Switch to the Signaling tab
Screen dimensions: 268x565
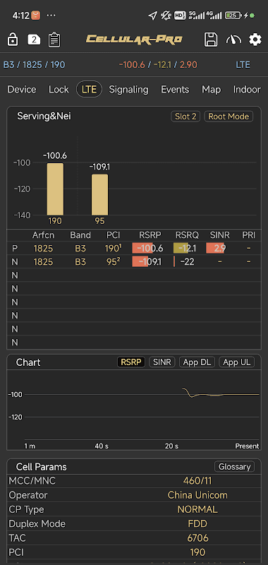[x=129, y=90]
